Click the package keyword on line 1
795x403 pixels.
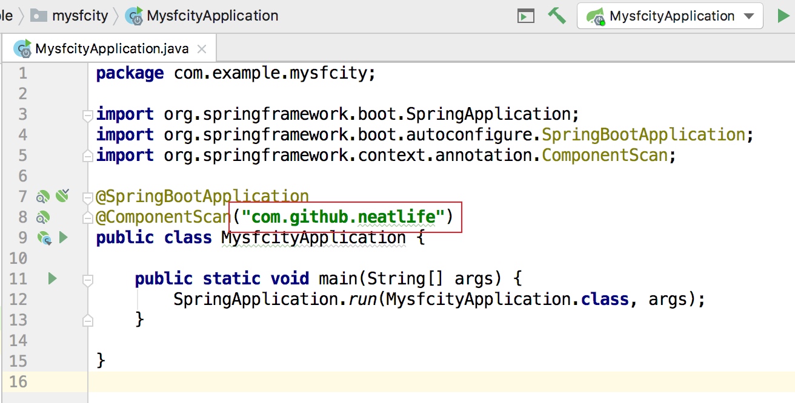pyautogui.click(x=130, y=74)
